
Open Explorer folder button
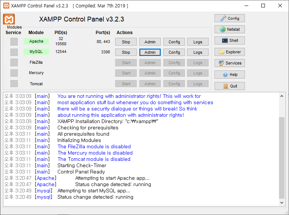(x=230, y=52)
